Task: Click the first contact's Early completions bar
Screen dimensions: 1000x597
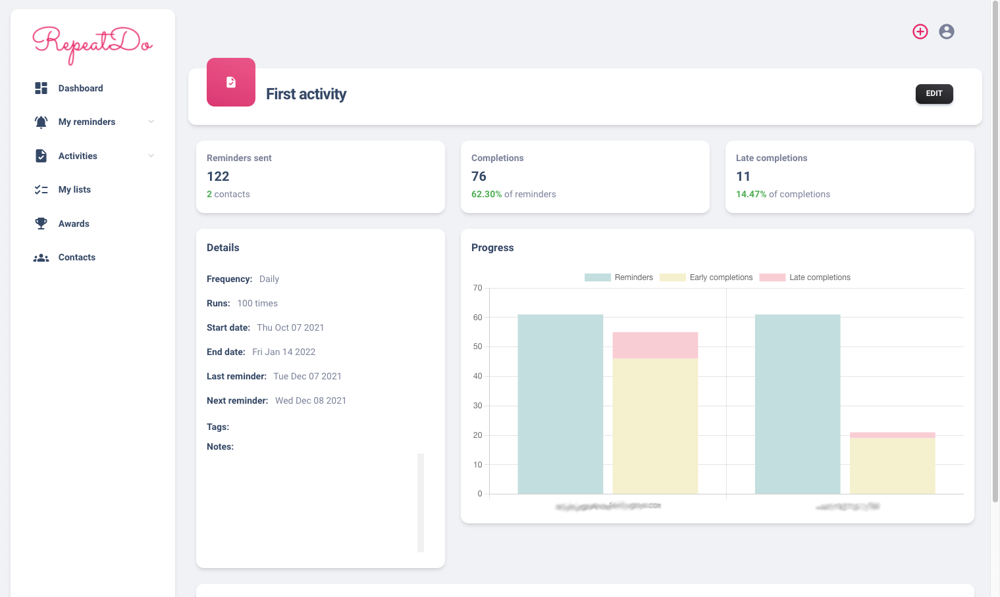Action: [x=655, y=426]
